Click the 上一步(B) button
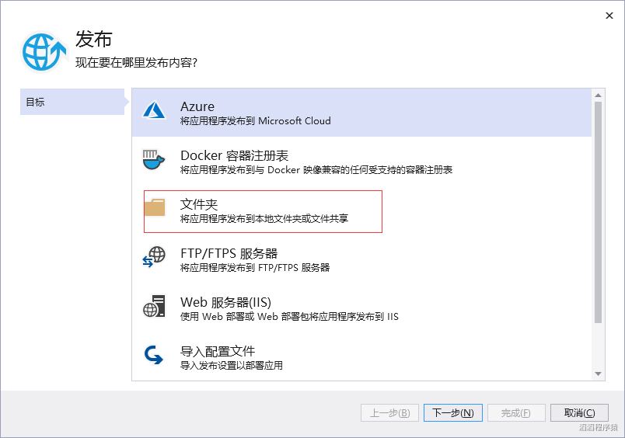The width and height of the screenshot is (625, 438). 390,412
